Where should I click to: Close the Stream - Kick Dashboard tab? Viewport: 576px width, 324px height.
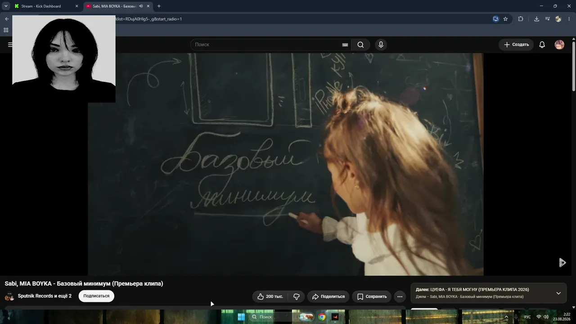coord(76,6)
